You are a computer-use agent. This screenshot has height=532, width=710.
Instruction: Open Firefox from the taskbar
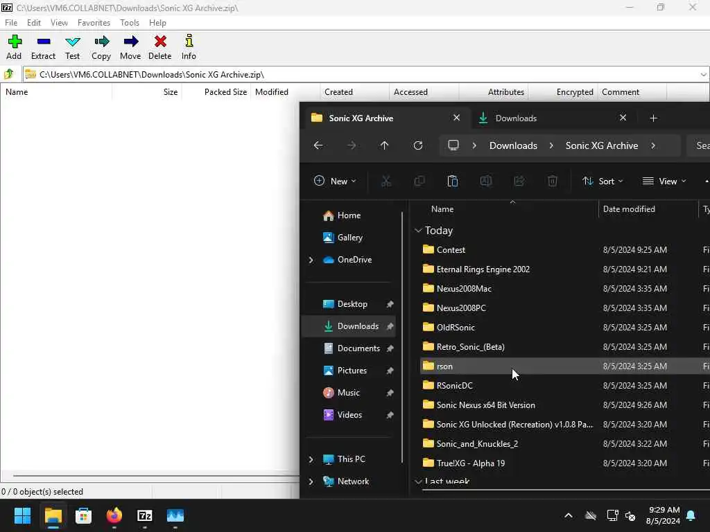pos(114,515)
